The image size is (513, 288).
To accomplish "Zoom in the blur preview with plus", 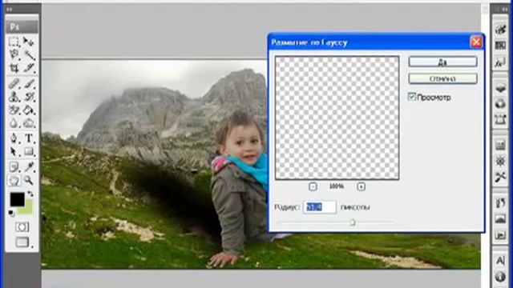I will point(362,186).
